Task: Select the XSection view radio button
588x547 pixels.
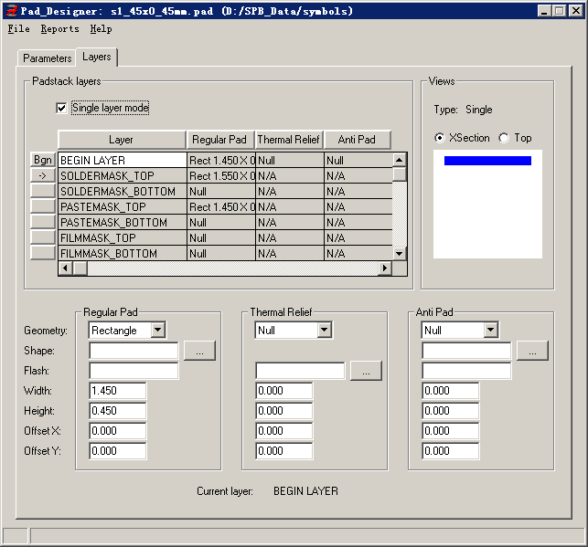Action: [x=440, y=138]
